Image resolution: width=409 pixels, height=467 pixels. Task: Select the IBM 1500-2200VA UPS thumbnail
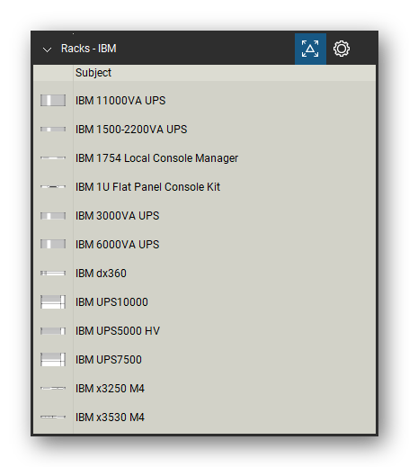point(53,130)
